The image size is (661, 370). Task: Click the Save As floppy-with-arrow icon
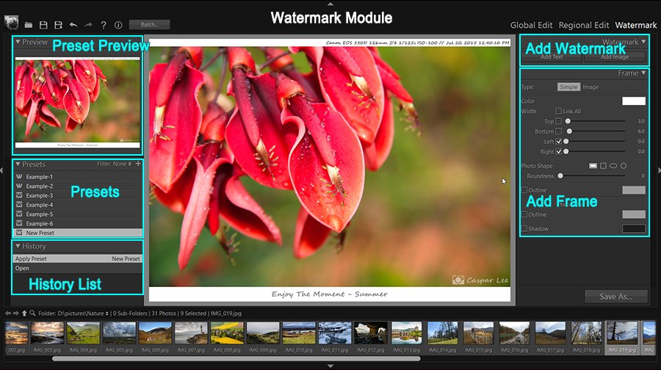[x=59, y=25]
